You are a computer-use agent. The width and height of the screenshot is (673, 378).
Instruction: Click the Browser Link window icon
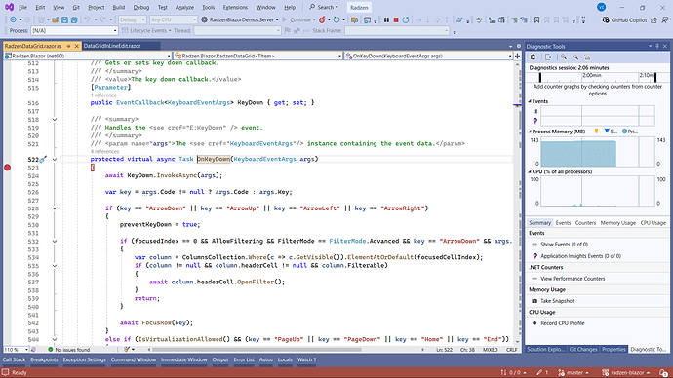pyautogui.click(x=367, y=19)
